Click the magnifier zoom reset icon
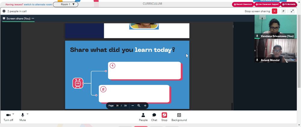 coord(139,106)
